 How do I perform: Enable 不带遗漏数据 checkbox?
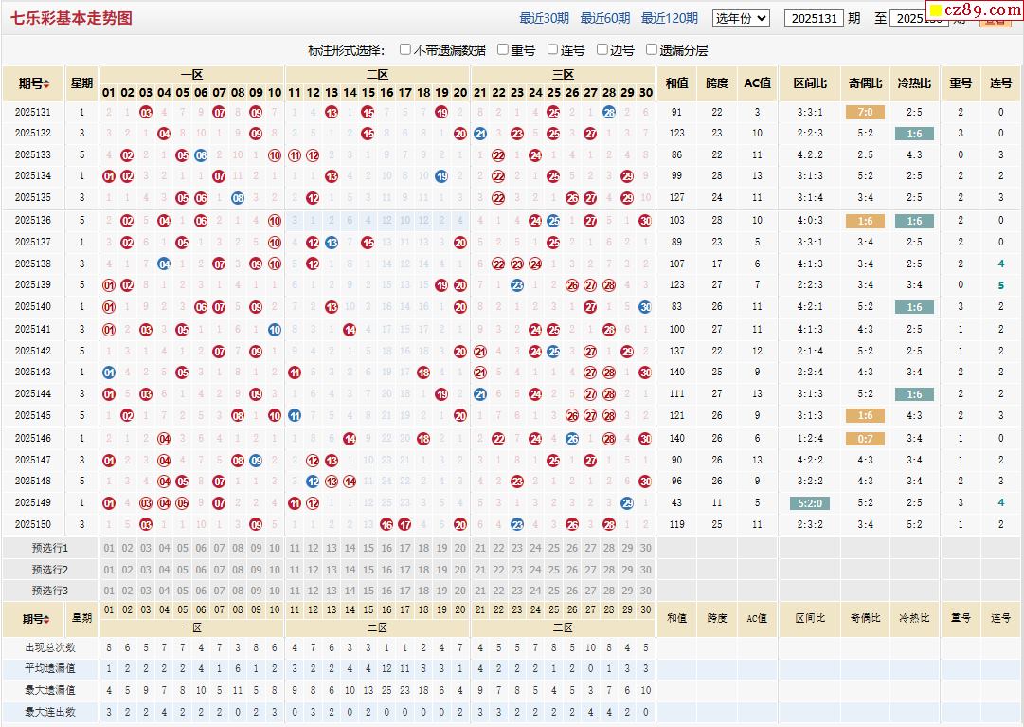point(404,49)
